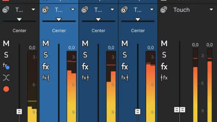The width and height of the screenshot is (217, 122).
Task: Open automation mode dropdown on fourth strip
Action: pos(152,9)
